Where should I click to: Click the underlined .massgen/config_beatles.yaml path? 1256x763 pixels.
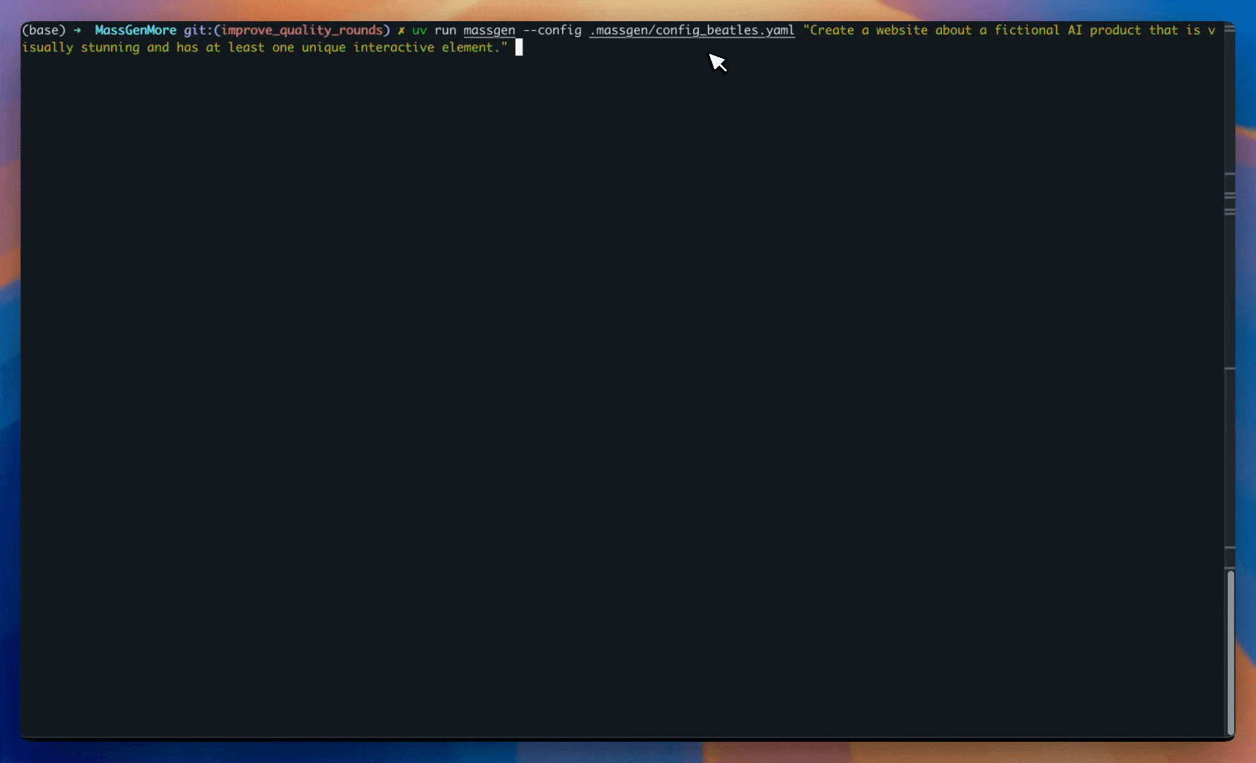click(x=692, y=30)
